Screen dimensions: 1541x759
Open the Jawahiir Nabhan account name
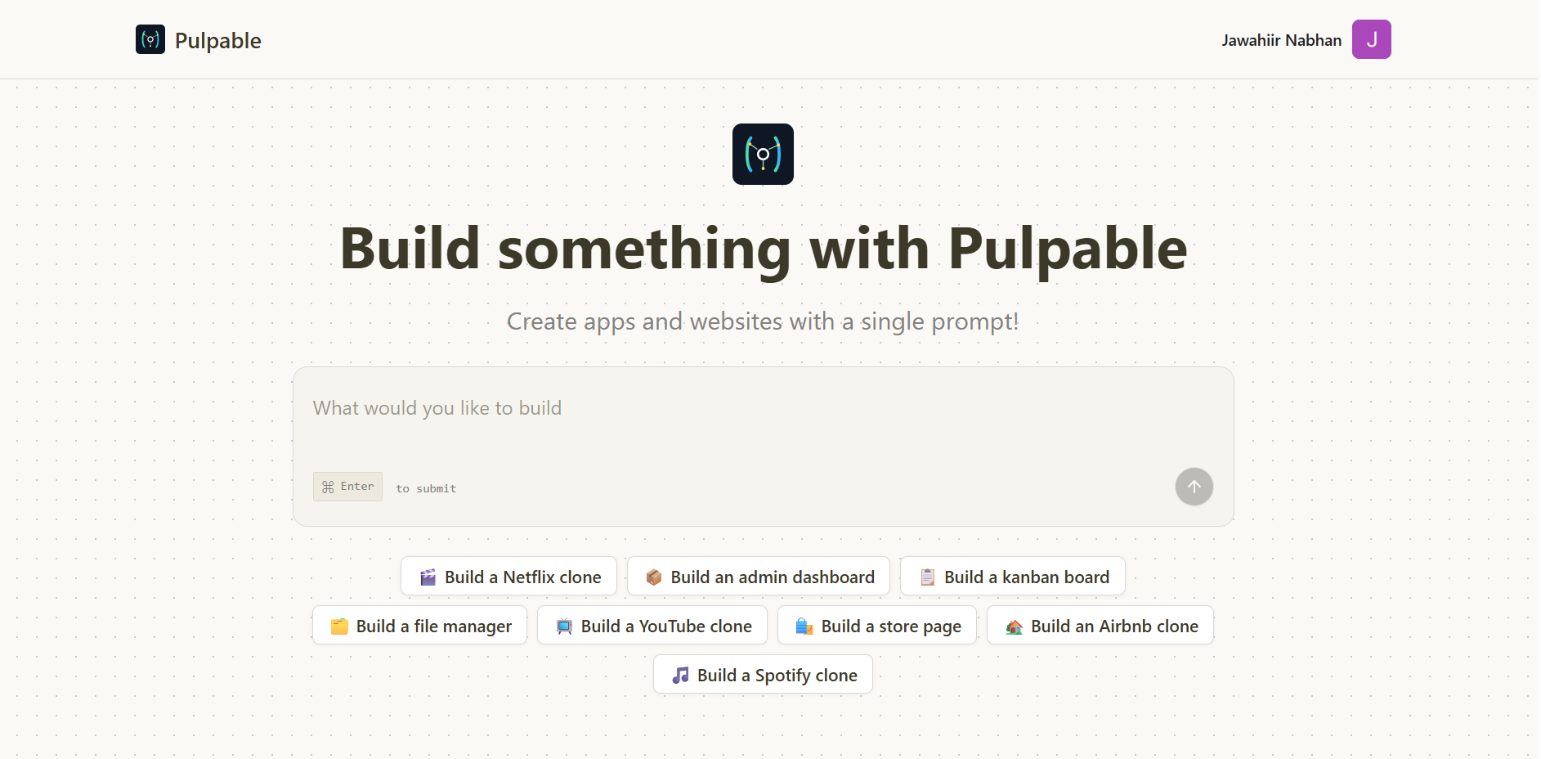pyautogui.click(x=1281, y=40)
